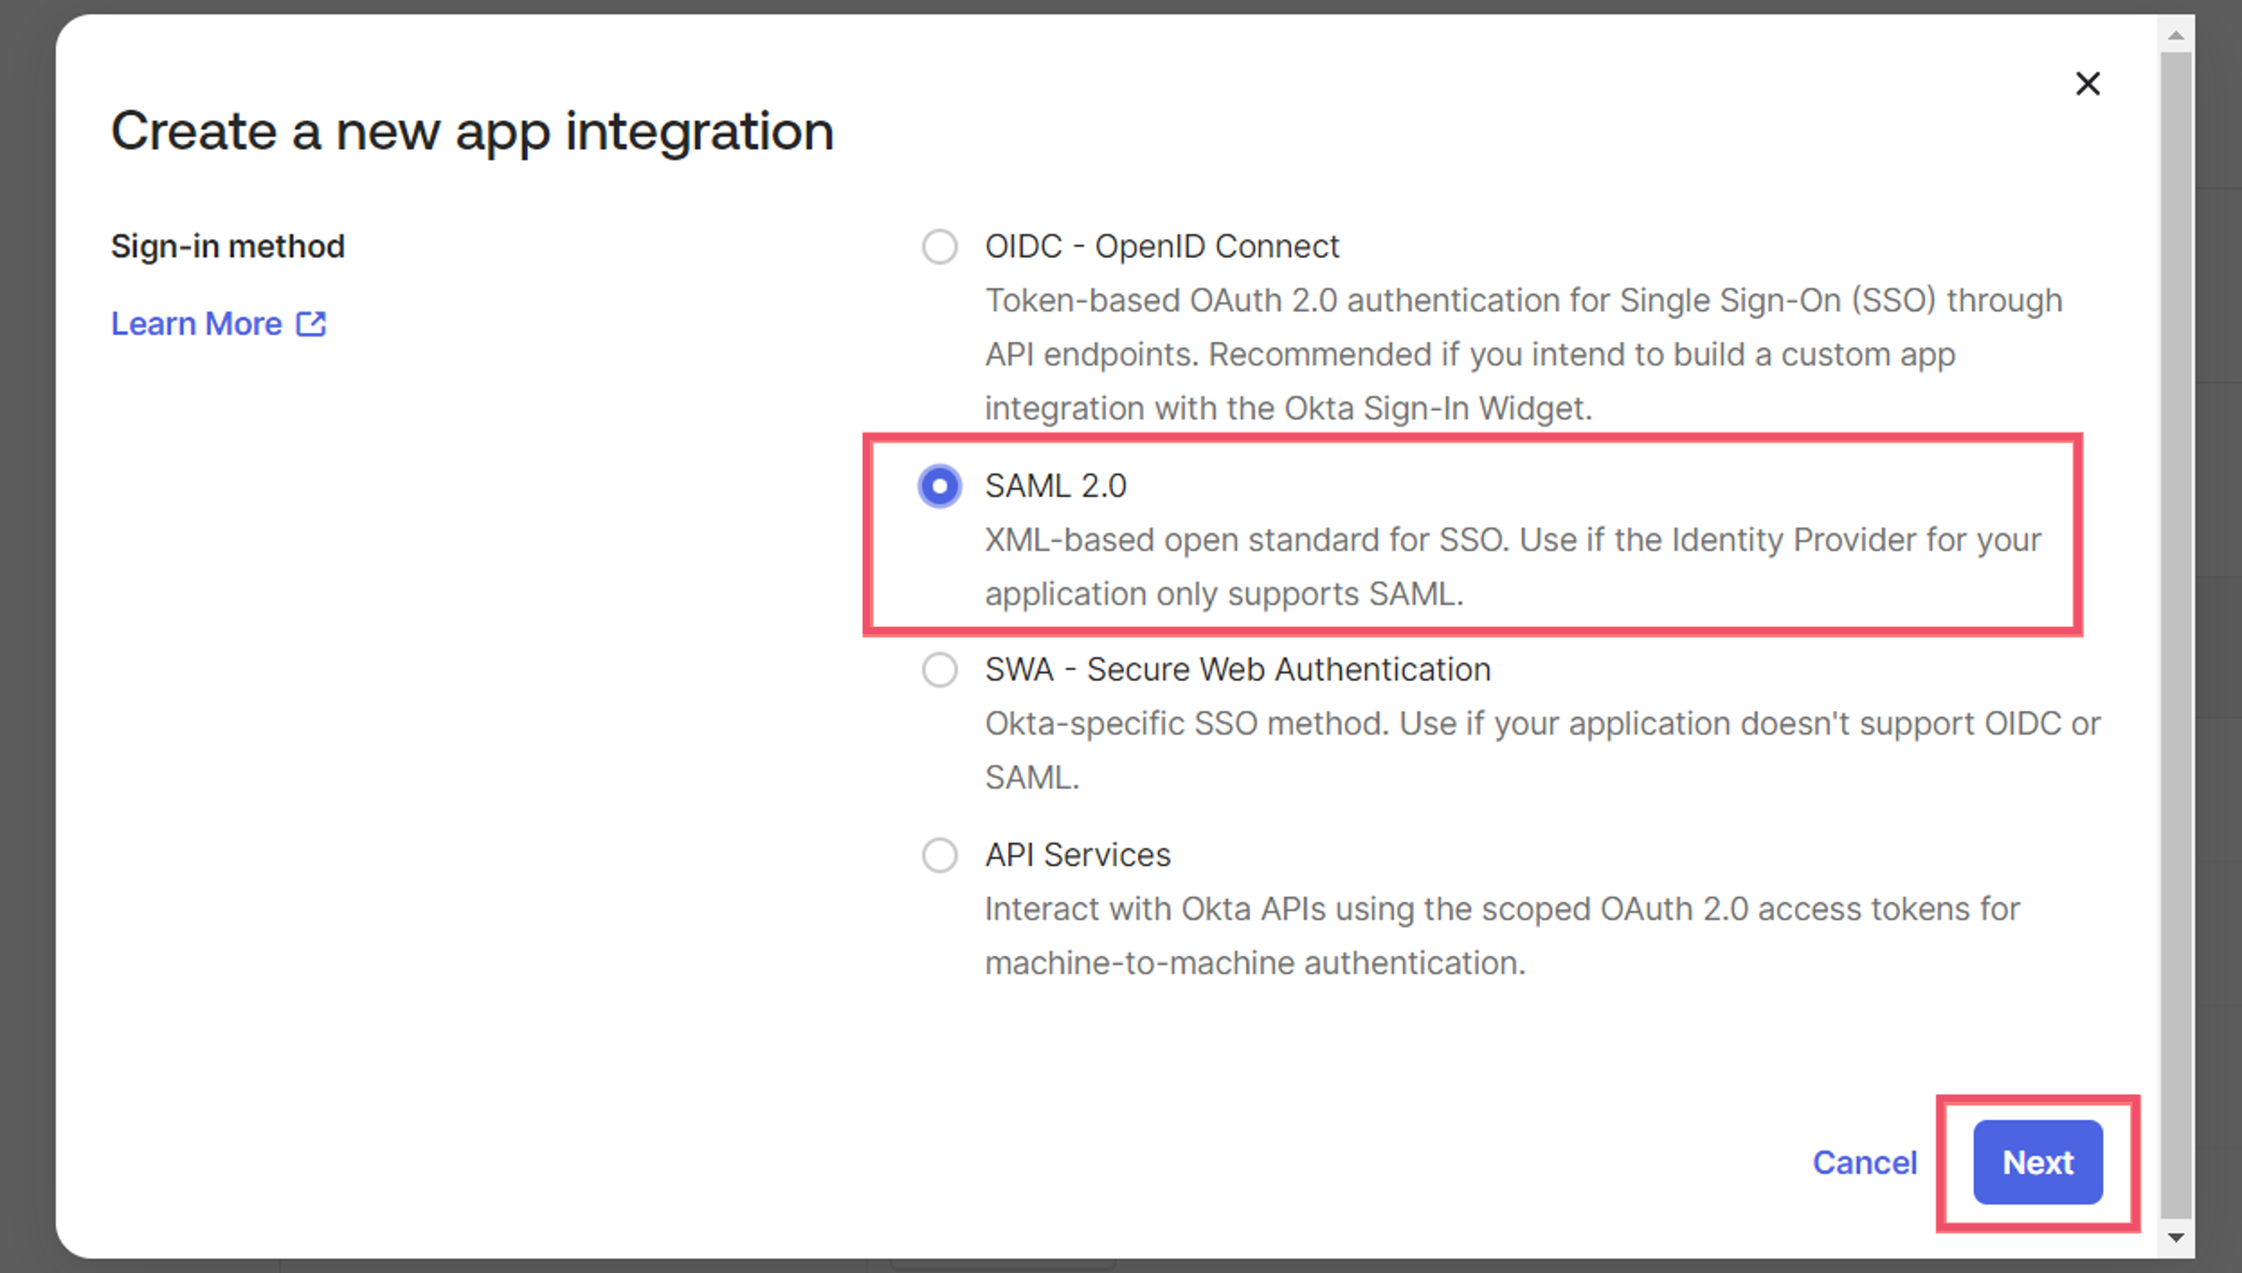The height and width of the screenshot is (1273, 2242).
Task: Click the OIDC - OpenID Connect label text
Action: coord(1162,246)
